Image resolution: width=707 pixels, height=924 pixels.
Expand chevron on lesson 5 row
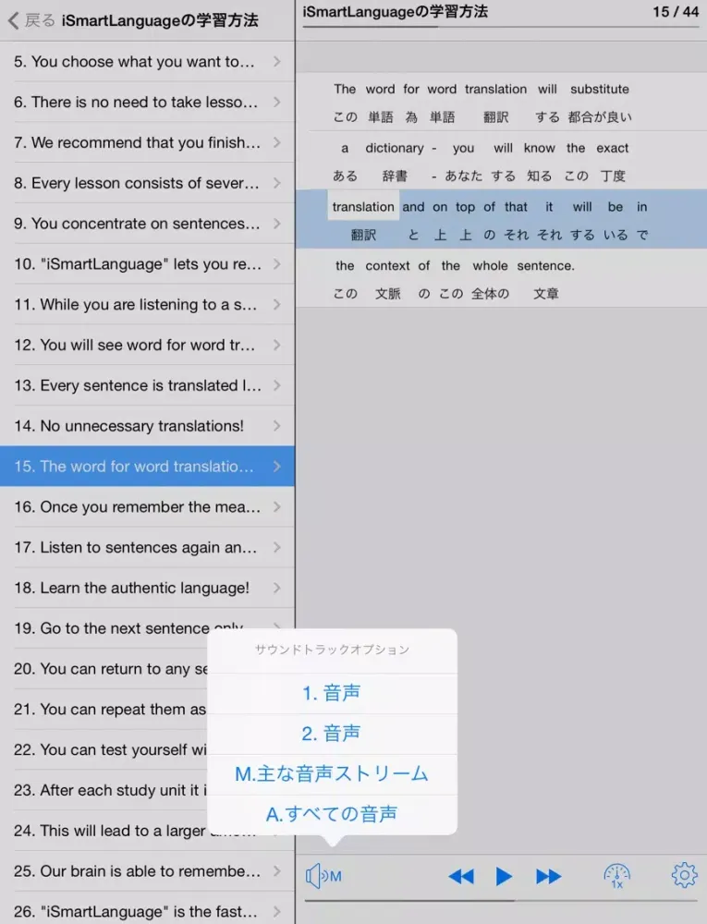pos(277,61)
